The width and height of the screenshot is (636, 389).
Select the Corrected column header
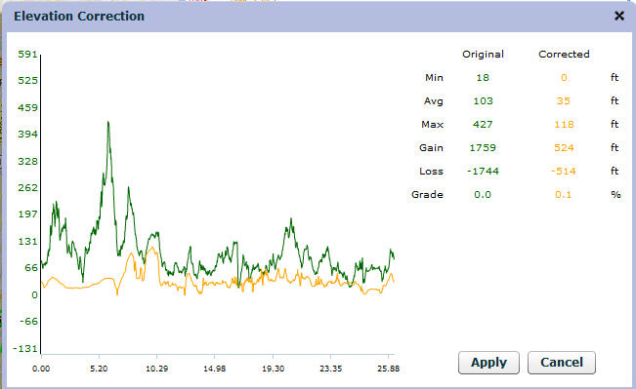tap(564, 55)
